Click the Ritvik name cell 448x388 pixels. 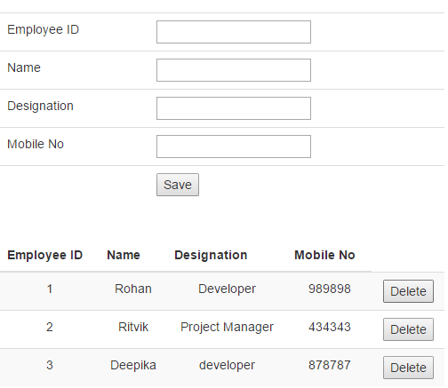133,327
